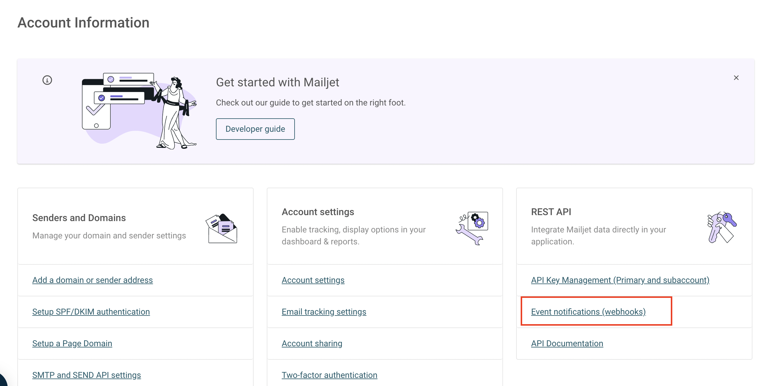768x386 pixels.
Task: Click the dark chat bubble at bottom-left corner
Action: (3, 379)
